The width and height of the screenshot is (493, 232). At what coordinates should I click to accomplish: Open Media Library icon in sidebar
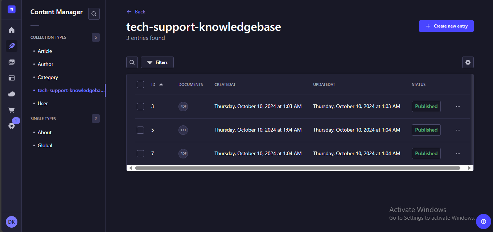(12, 62)
